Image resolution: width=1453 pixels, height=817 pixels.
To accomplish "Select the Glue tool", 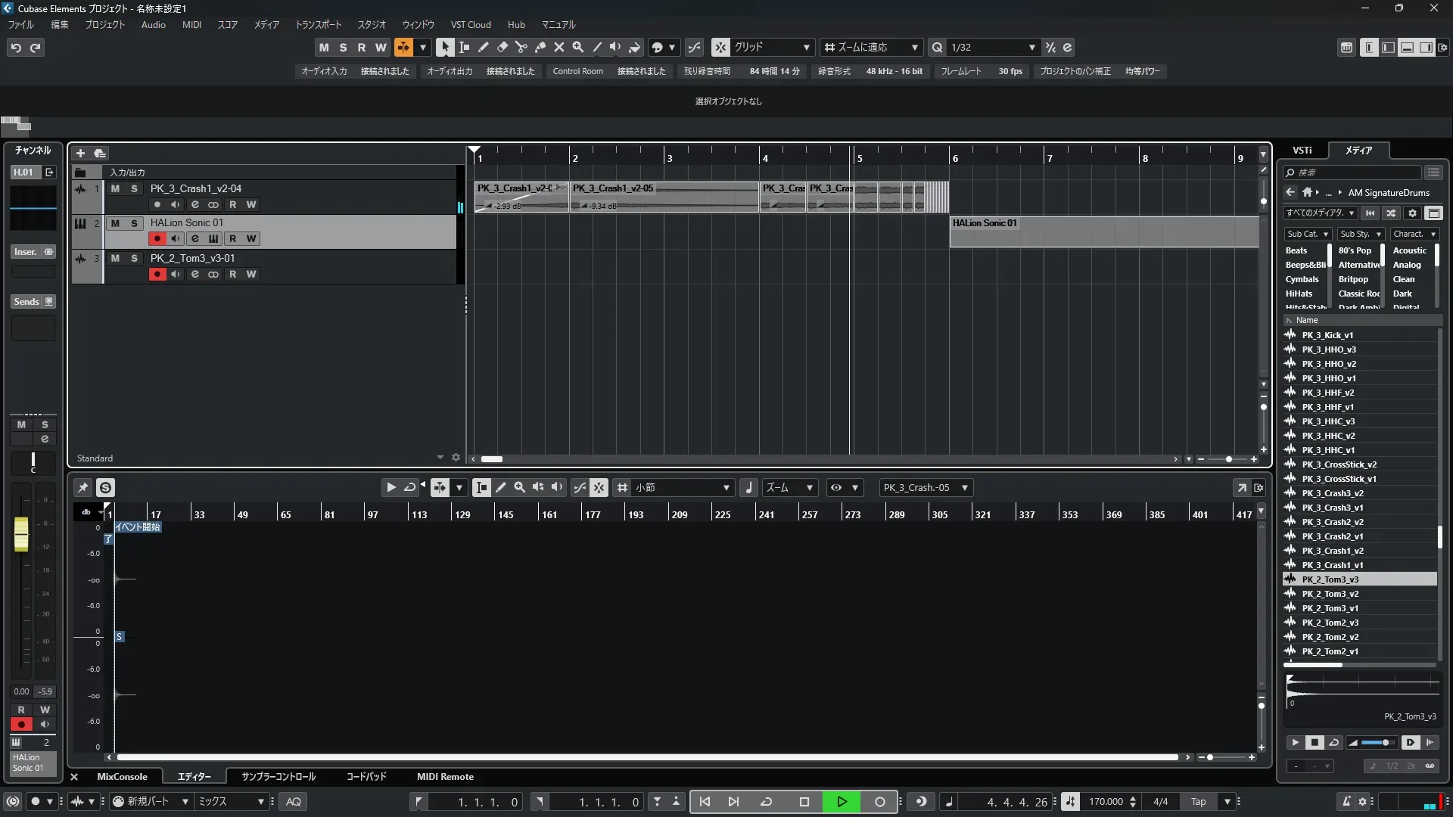I will click(x=540, y=47).
